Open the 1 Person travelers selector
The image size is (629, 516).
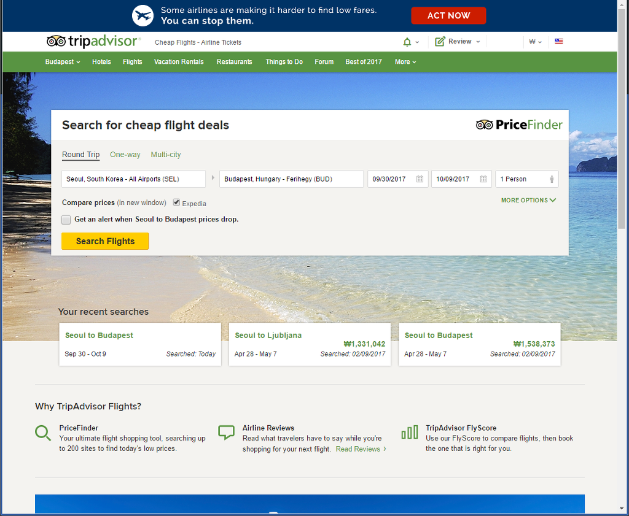(526, 179)
